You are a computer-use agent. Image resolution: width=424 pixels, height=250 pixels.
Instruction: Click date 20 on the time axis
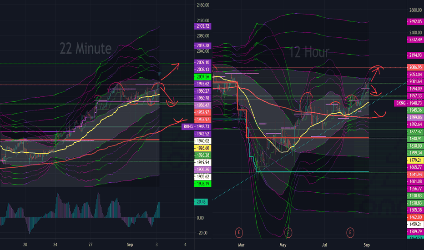pyautogui.click(x=25, y=245)
